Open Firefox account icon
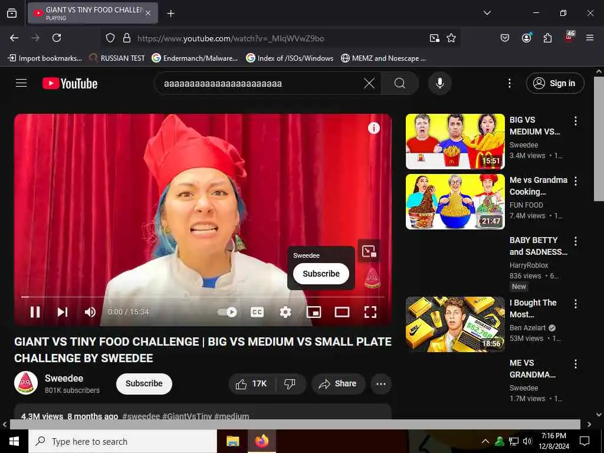The image size is (604, 453). 526,38
